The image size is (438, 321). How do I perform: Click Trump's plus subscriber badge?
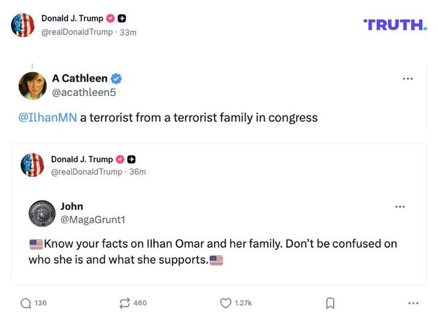pos(121,18)
